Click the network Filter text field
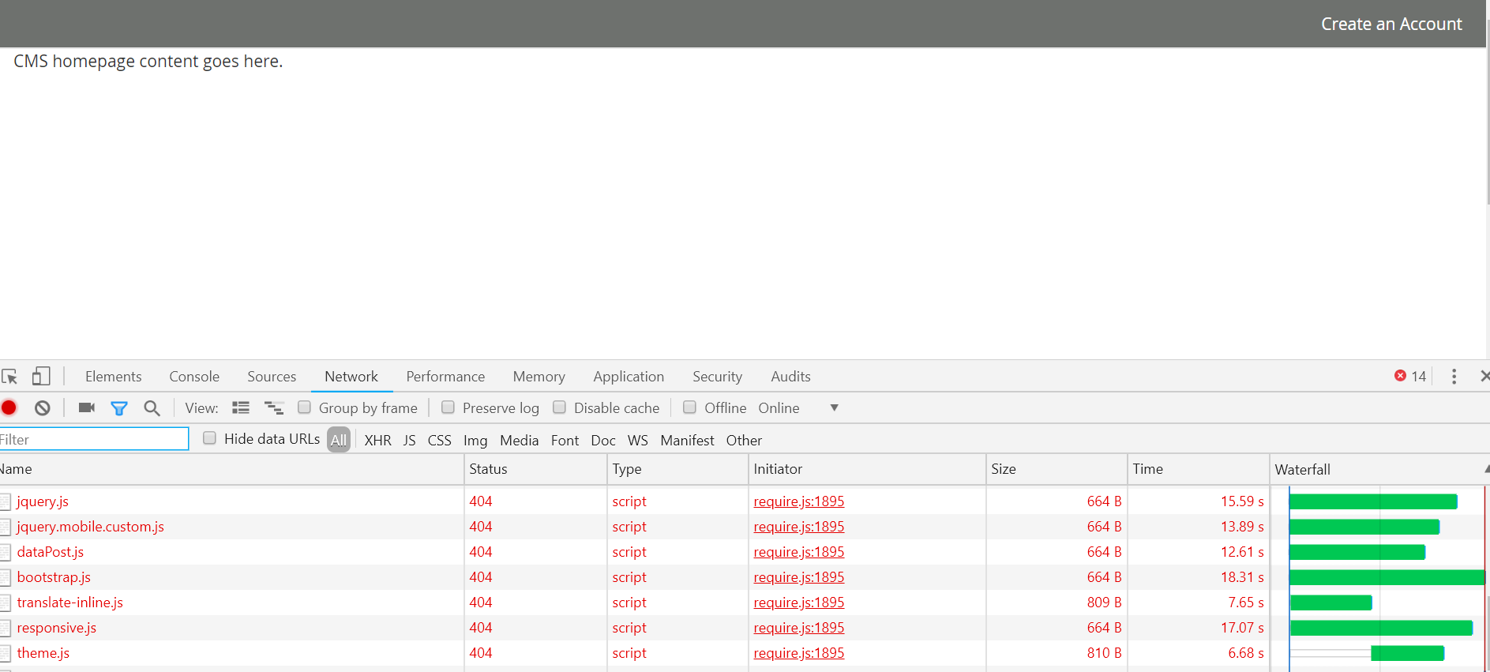The width and height of the screenshot is (1490, 672). point(95,440)
